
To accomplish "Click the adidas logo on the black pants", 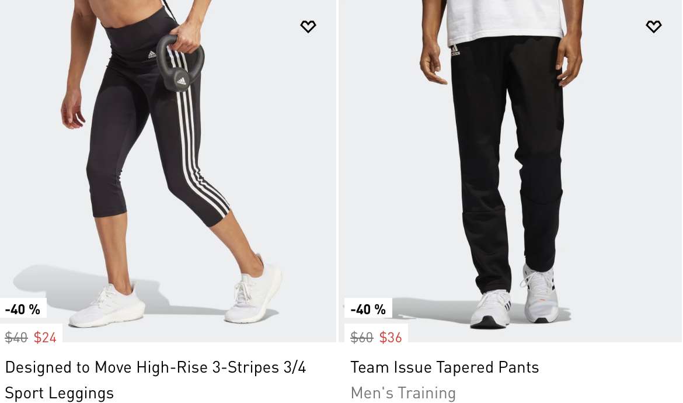I will 455,51.
